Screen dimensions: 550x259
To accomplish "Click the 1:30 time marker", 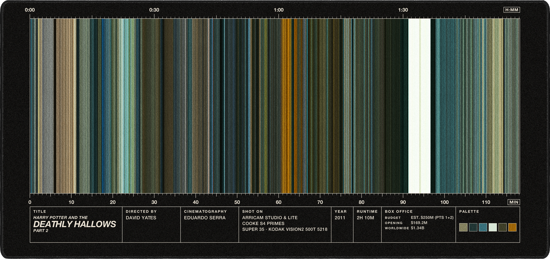I will (403, 10).
